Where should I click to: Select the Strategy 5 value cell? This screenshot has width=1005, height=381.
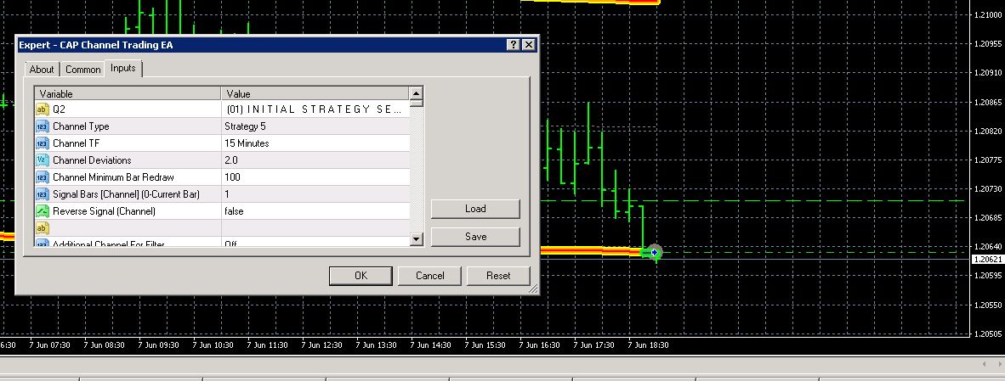315,126
